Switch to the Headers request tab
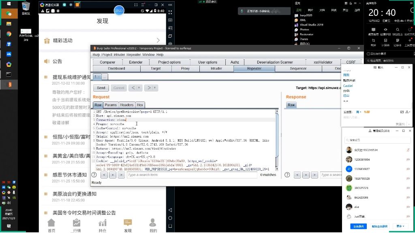The width and height of the screenshot is (415, 233). (x=127, y=105)
